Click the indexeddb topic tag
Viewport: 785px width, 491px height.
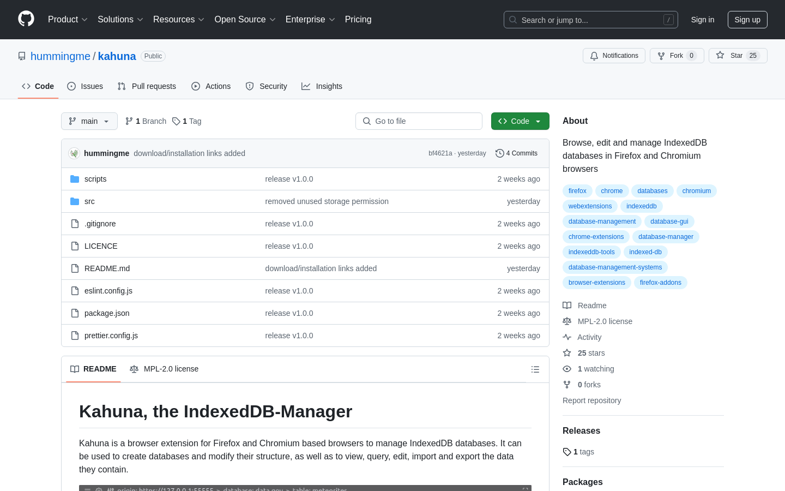(x=642, y=206)
